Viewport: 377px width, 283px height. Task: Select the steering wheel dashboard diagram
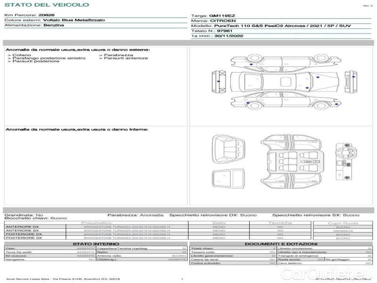point(346,161)
